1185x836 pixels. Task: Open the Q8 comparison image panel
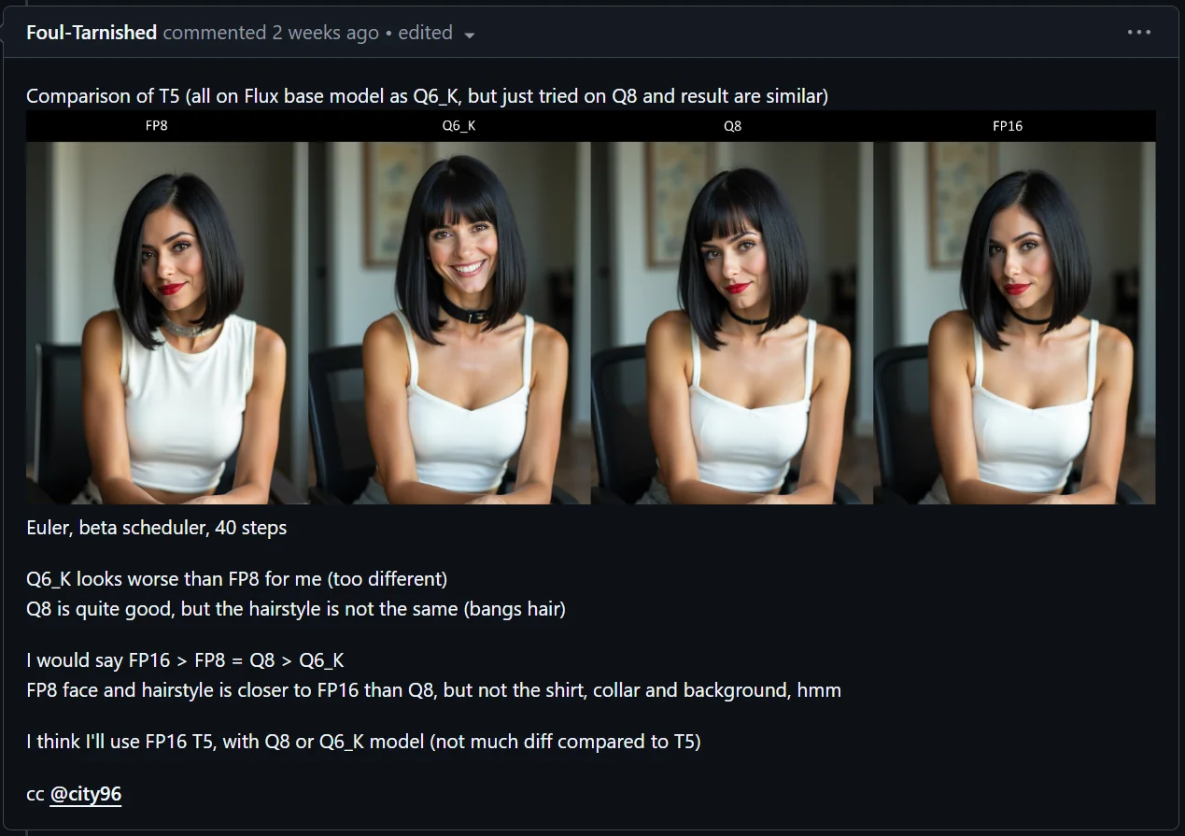pyautogui.click(x=732, y=322)
